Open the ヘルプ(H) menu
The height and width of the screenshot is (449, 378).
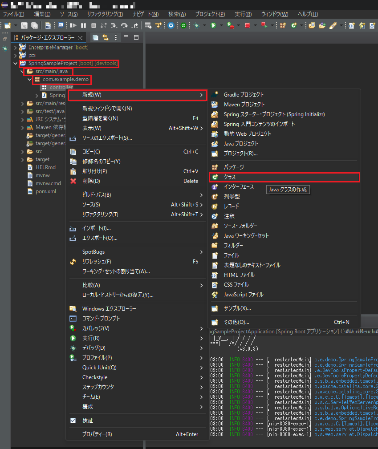point(308,14)
